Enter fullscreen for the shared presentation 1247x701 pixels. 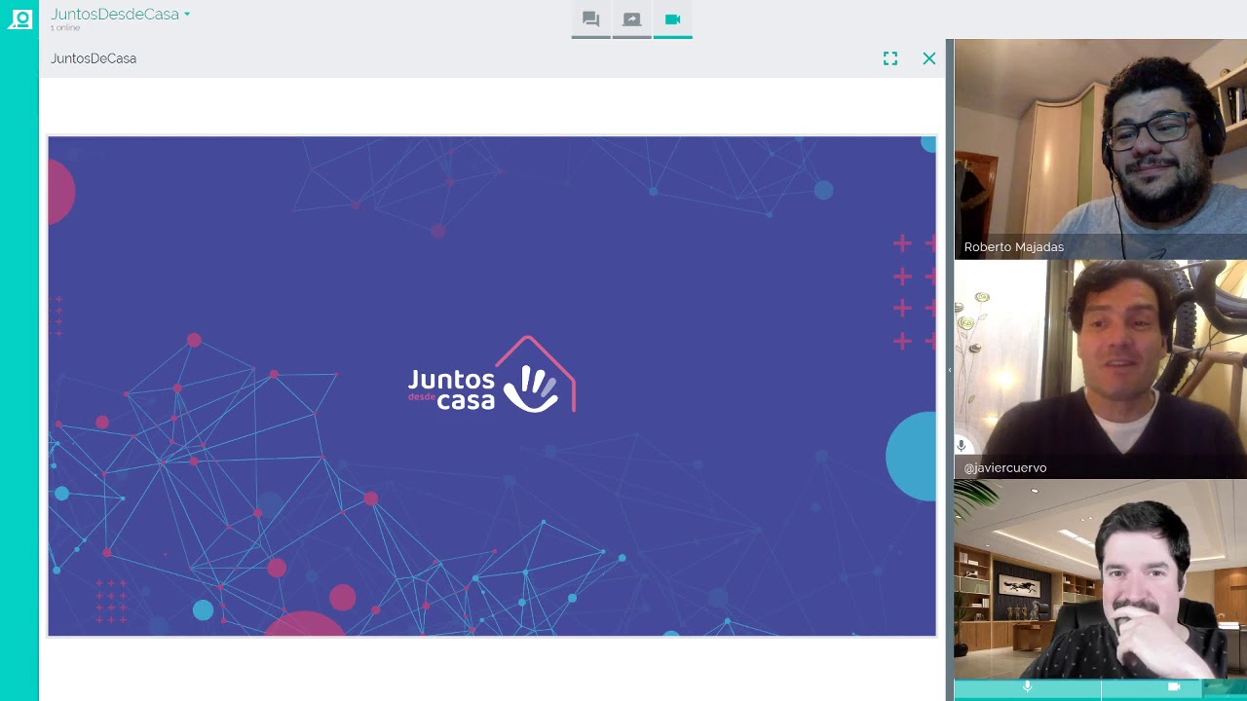(x=890, y=58)
